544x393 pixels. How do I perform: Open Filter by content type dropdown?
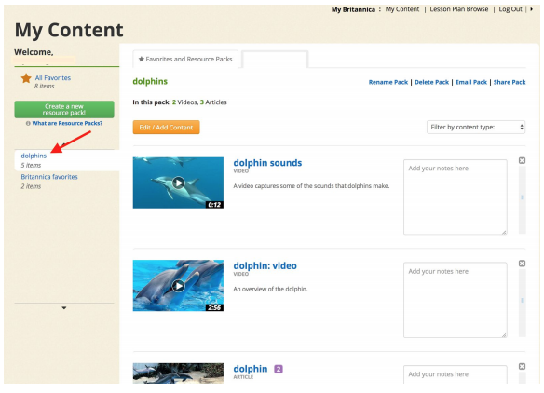476,128
